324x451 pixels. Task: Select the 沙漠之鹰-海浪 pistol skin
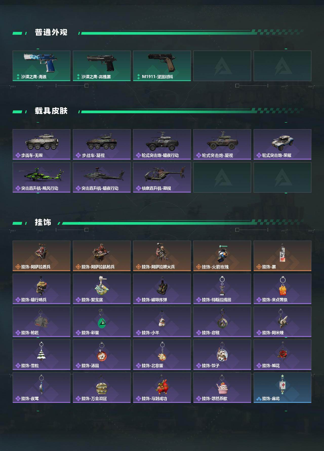[42, 66]
